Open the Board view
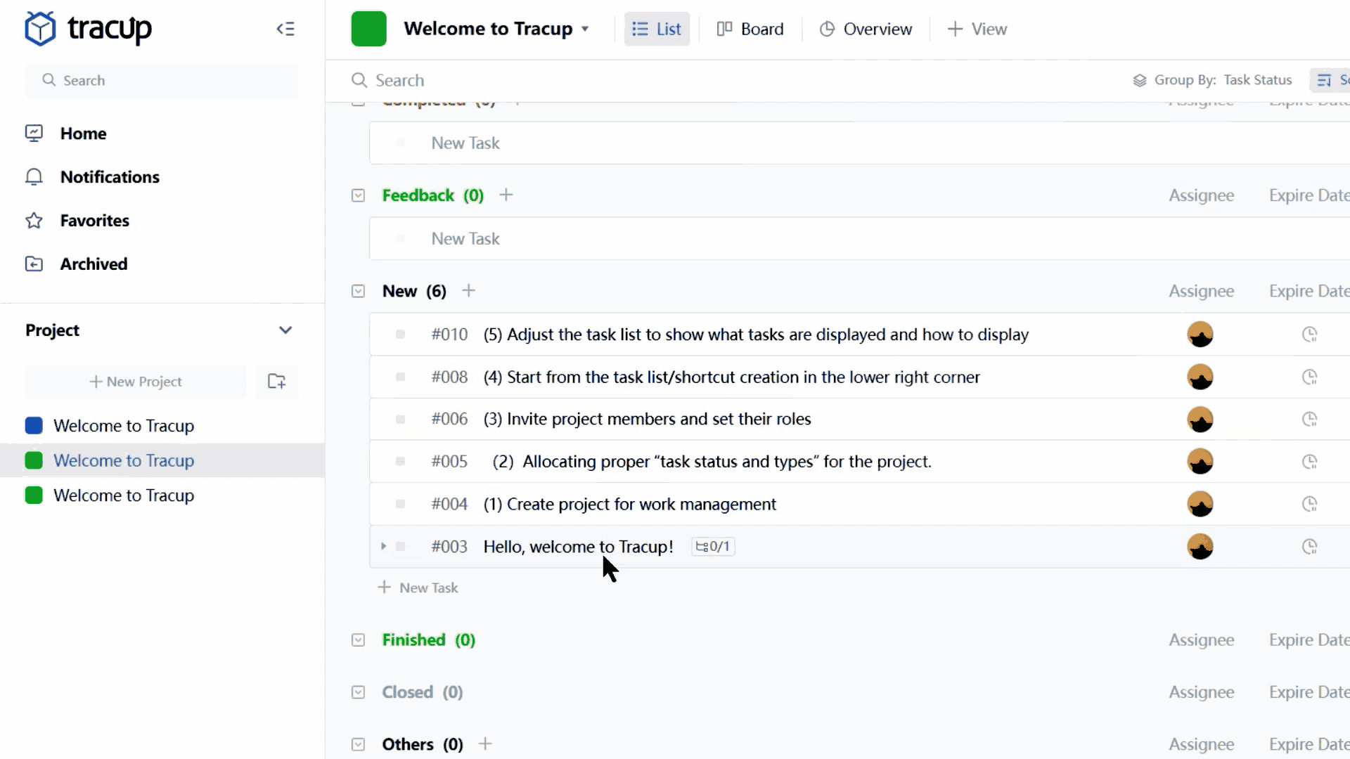The image size is (1350, 759). (751, 28)
